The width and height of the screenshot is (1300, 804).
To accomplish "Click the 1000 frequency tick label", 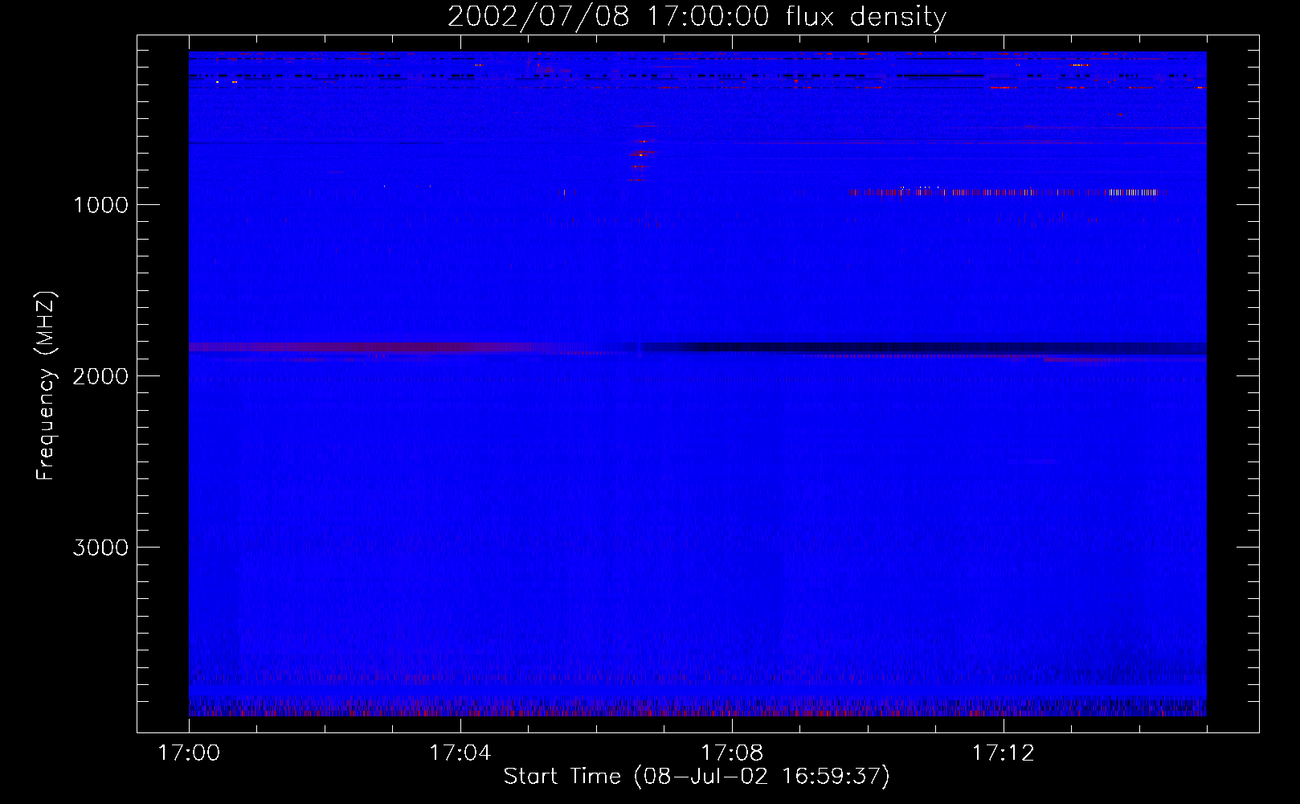I will [100, 205].
